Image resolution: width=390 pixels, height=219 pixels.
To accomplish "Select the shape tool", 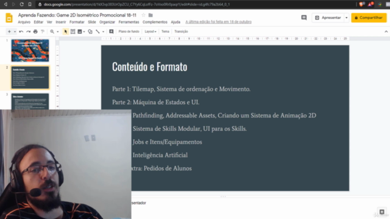I will [x=90, y=32].
